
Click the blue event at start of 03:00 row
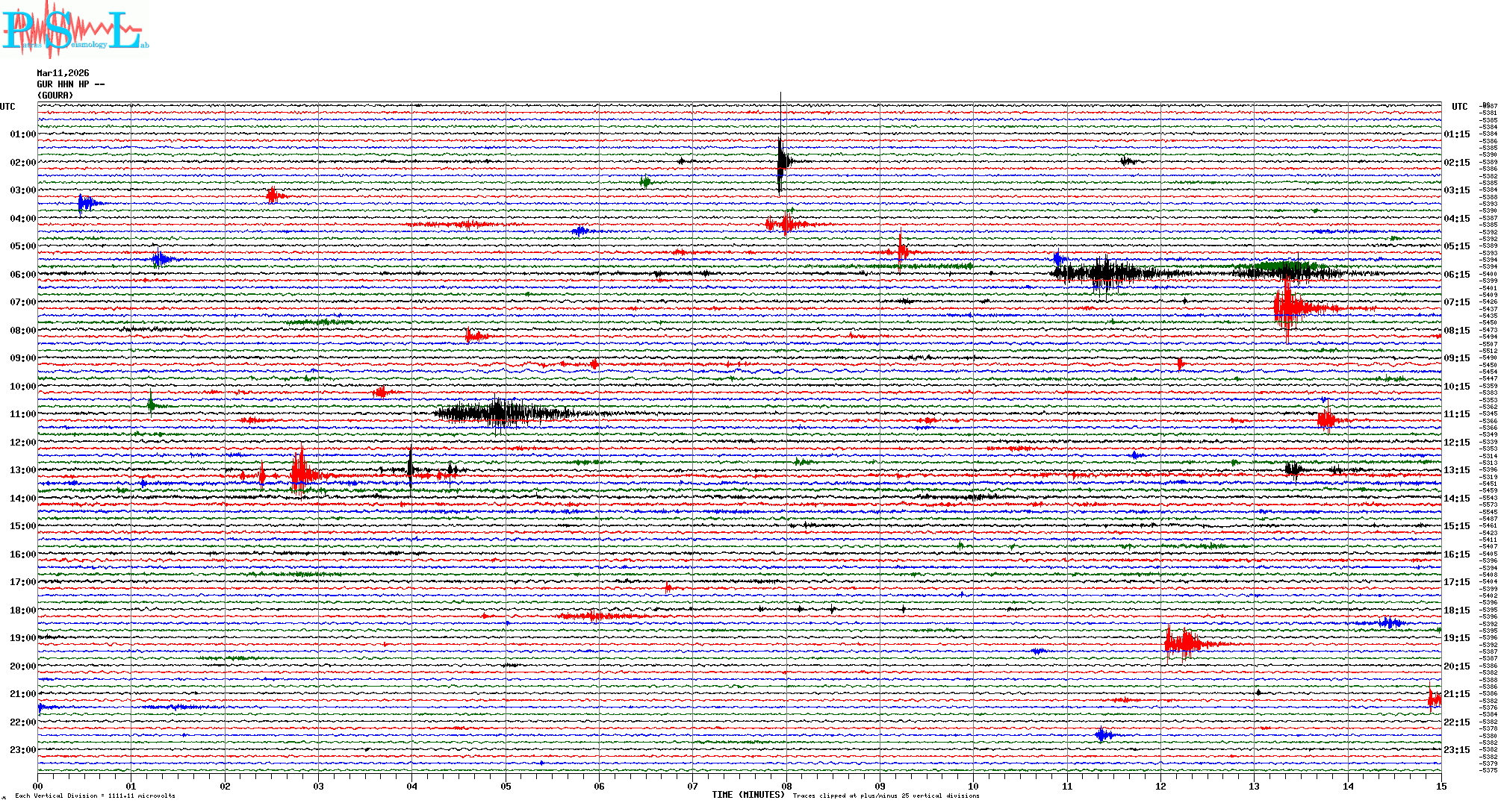coord(84,203)
